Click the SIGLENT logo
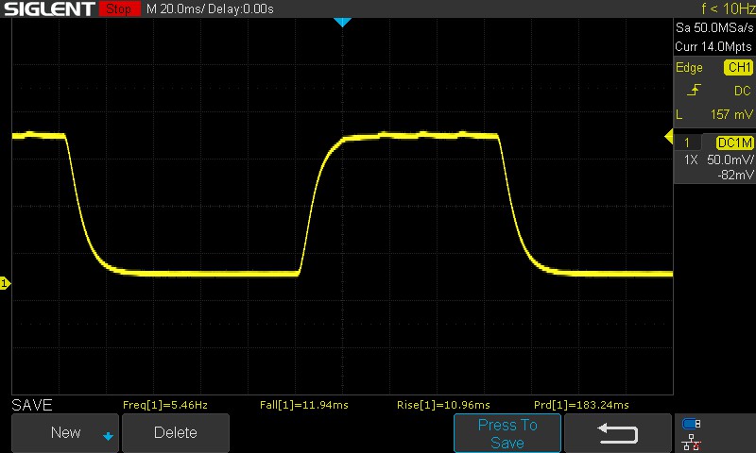 49,8
